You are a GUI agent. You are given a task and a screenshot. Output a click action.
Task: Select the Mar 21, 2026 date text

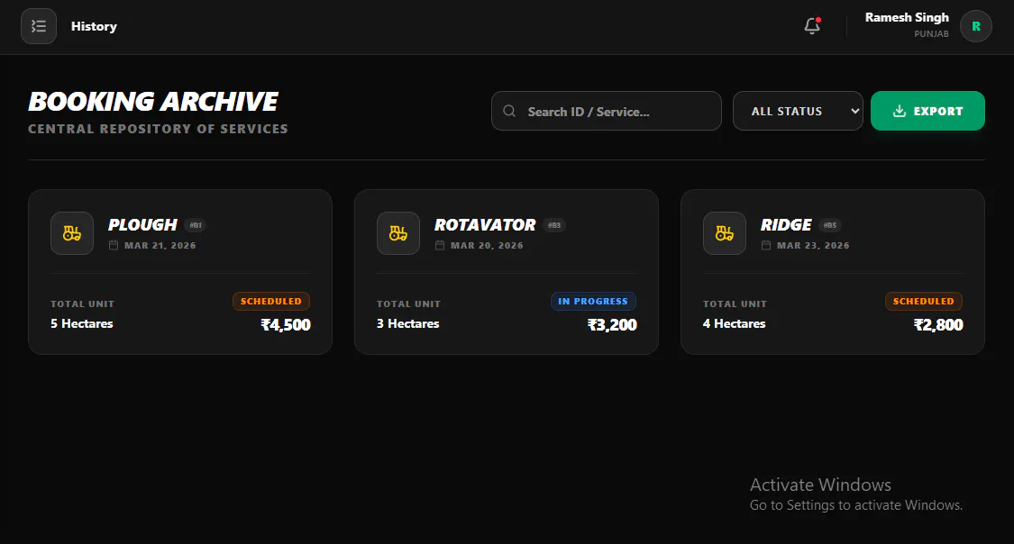point(160,246)
